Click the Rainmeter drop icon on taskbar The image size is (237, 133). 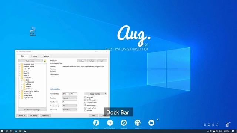(x=25, y=131)
